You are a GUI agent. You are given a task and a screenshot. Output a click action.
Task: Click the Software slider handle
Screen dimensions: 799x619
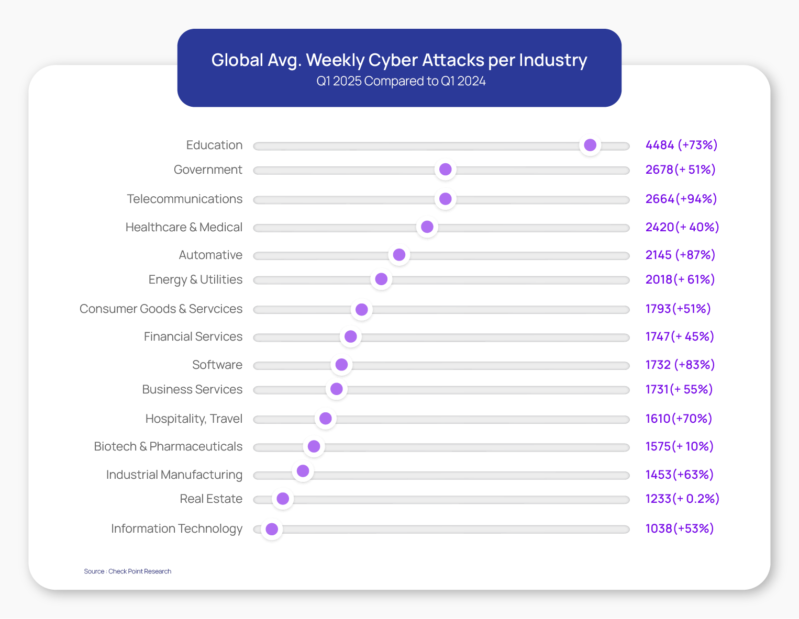pyautogui.click(x=341, y=365)
